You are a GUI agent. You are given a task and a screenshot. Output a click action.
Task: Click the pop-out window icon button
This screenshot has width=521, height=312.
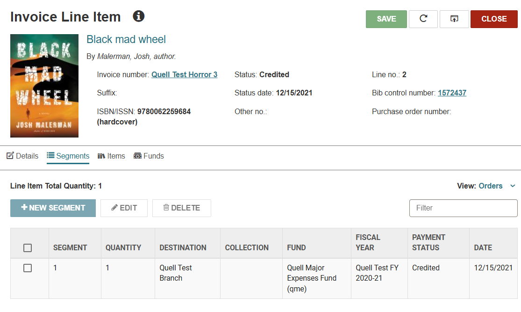(x=454, y=19)
